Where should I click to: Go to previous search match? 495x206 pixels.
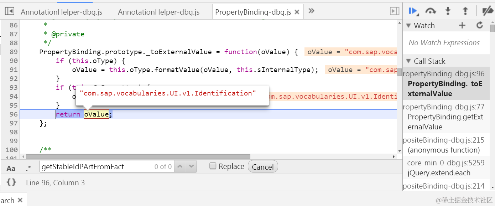click(180, 166)
